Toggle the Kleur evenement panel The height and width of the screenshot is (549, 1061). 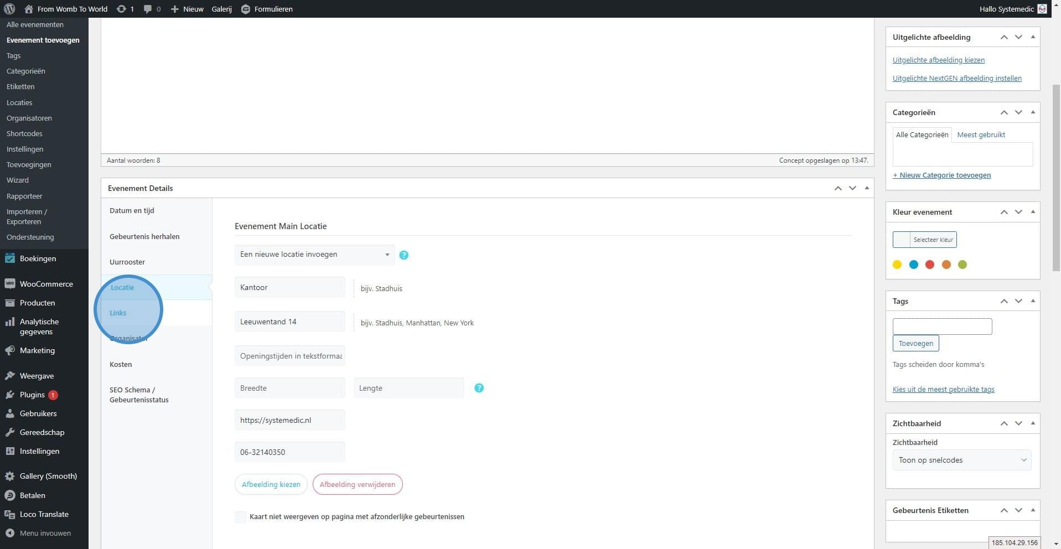point(1033,212)
